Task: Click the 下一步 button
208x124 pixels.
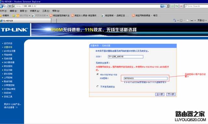Action: coord(171,94)
